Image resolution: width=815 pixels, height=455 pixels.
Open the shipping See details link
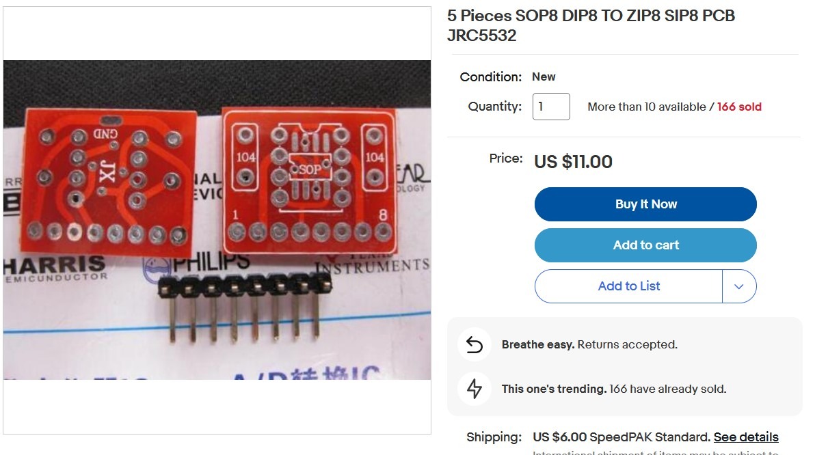tap(746, 437)
